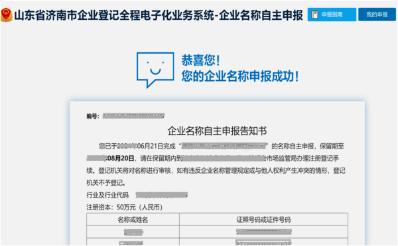Click the national emblem logo icon
Image resolution: width=398 pixels, height=246 pixels.
pyautogui.click(x=7, y=15)
